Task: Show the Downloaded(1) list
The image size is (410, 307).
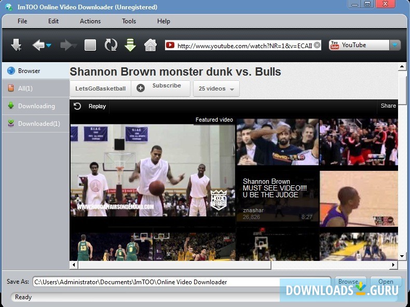Action: point(36,123)
